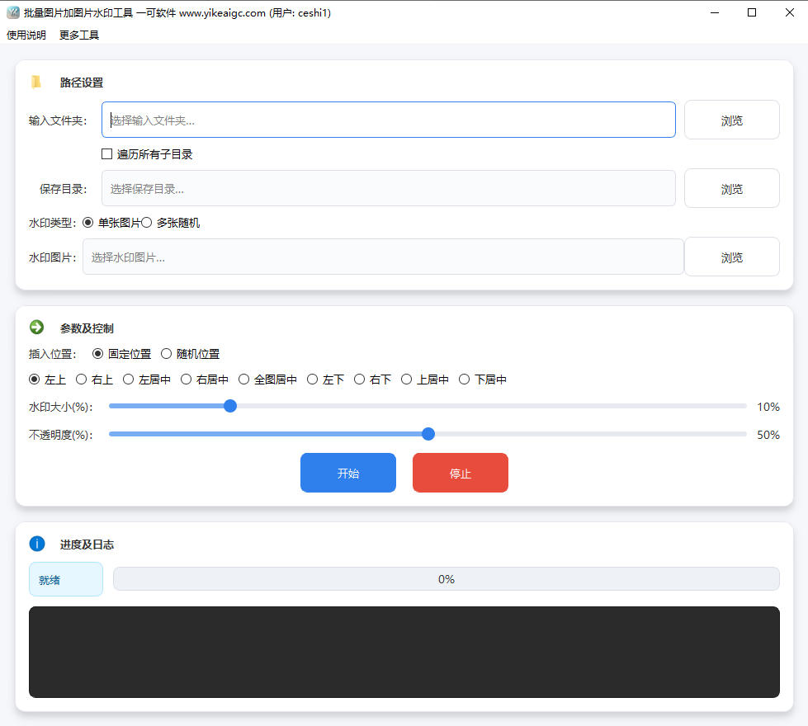Click the 保存目录 path input field
The image size is (808, 726).
tap(388, 189)
